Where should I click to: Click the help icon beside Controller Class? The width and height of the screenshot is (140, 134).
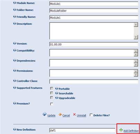point(15,81)
